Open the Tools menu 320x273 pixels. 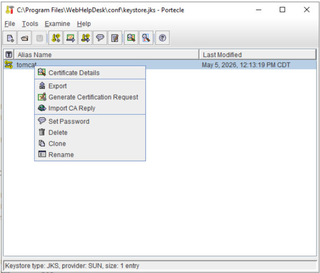(x=30, y=24)
